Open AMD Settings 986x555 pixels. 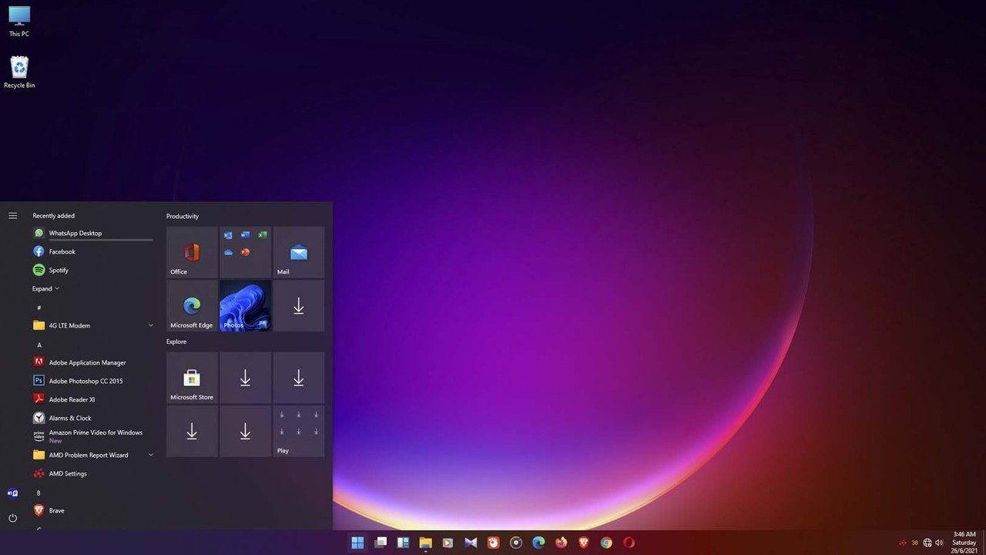pyautogui.click(x=92, y=473)
